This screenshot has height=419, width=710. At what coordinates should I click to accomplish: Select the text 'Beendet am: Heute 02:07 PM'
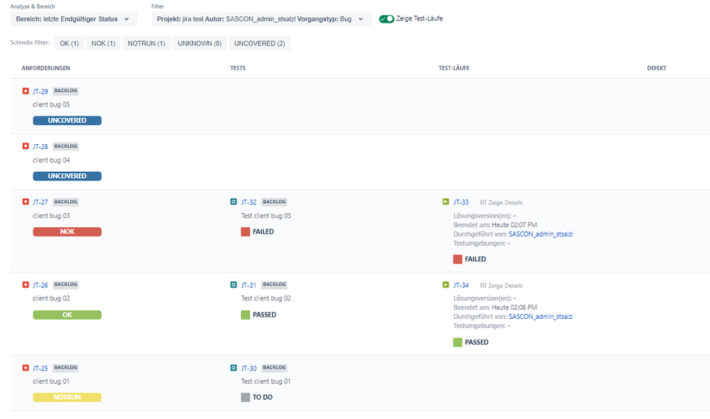495,225
